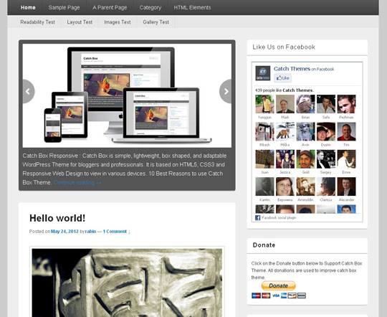Click 'Like Us on Facebook' widget heading
The image size is (387, 317).
[284, 47]
